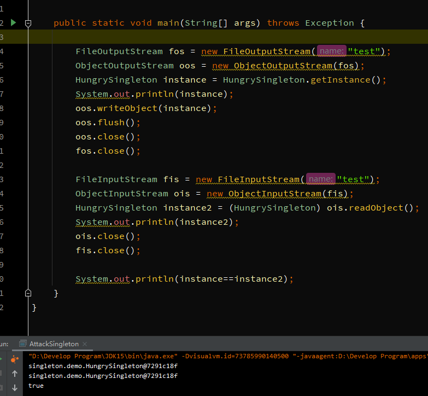Click 'fos.close()' statement
Screen dimensions: 428x396
click(108, 151)
